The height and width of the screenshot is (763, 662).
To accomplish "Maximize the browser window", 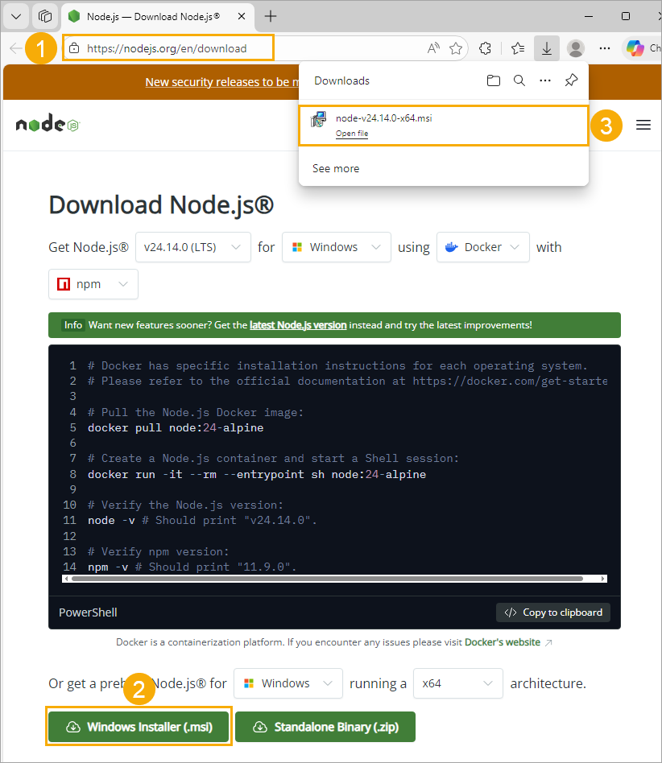I will pos(626,17).
